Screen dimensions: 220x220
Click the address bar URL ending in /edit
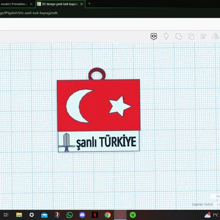[x=29, y=13]
